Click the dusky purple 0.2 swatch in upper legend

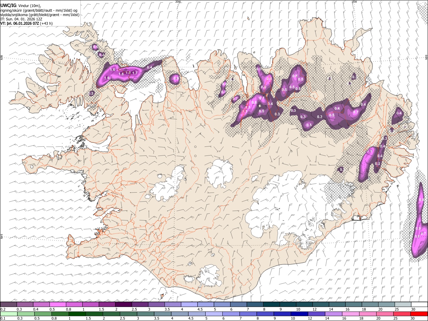[9, 304]
